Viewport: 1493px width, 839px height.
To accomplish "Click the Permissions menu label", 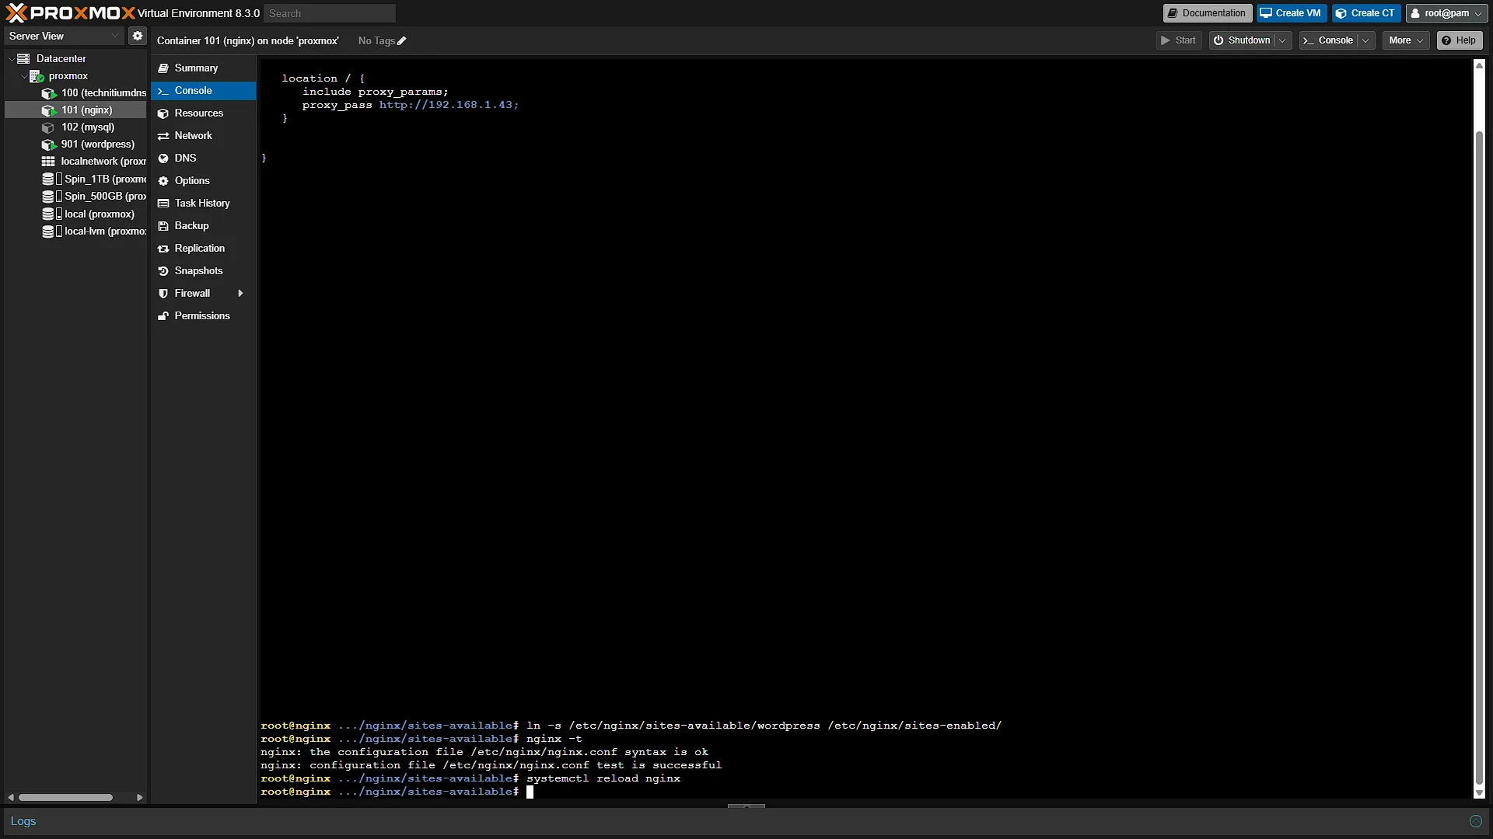I will point(202,316).
